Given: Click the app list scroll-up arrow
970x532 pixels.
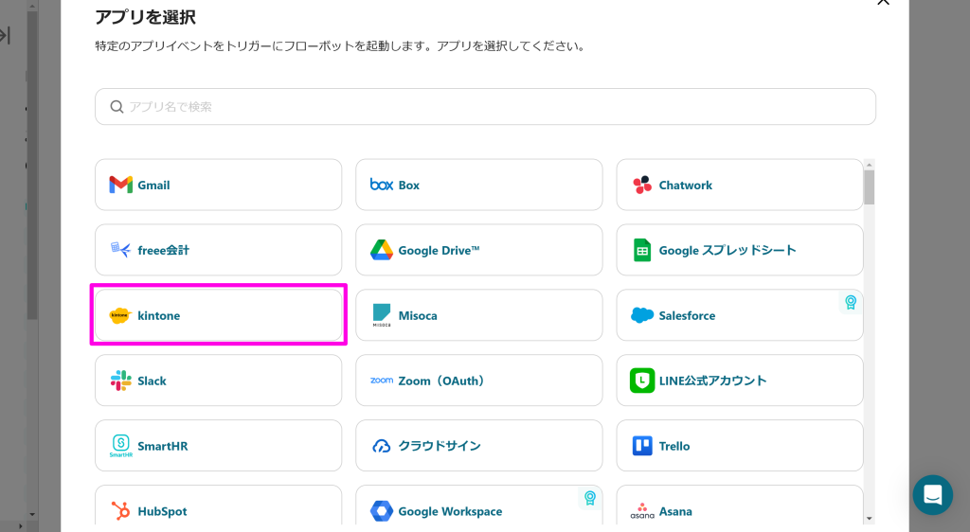Looking at the screenshot, I should coord(870,165).
